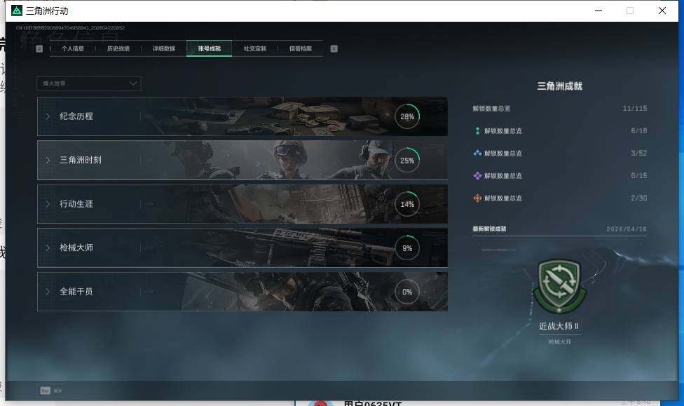This screenshot has width=684, height=406.
Task: Minimize the 三角洲行动 window
Action: pyautogui.click(x=598, y=11)
